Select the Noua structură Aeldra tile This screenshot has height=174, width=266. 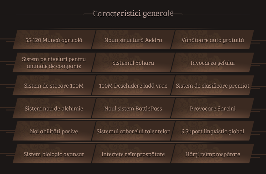pos(133,39)
